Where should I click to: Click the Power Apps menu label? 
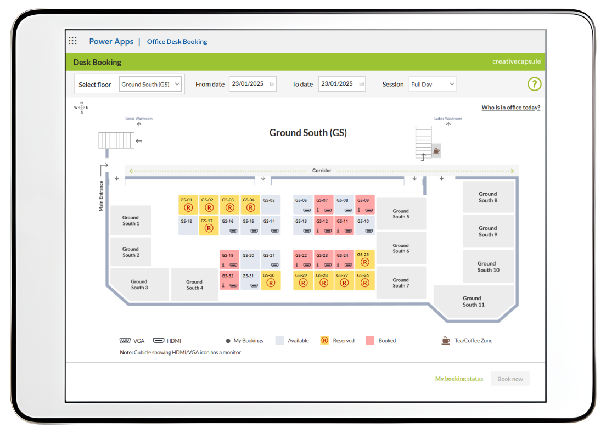[111, 41]
